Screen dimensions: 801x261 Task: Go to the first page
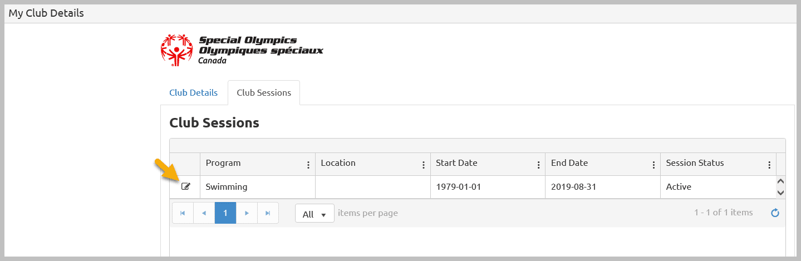pos(183,213)
